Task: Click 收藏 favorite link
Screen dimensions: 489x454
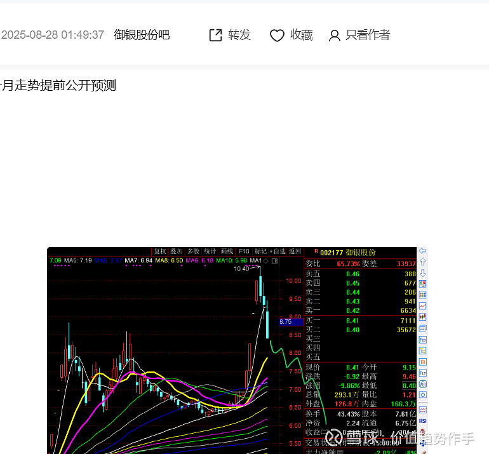Action: click(x=301, y=35)
